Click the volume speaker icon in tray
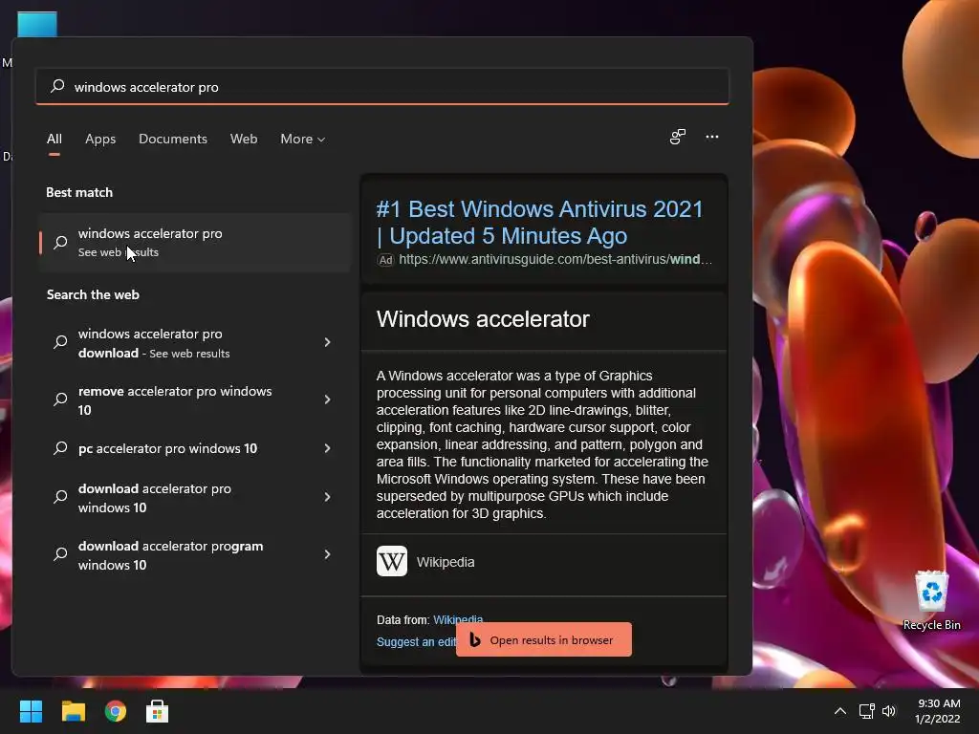The height and width of the screenshot is (734, 979). point(889,711)
